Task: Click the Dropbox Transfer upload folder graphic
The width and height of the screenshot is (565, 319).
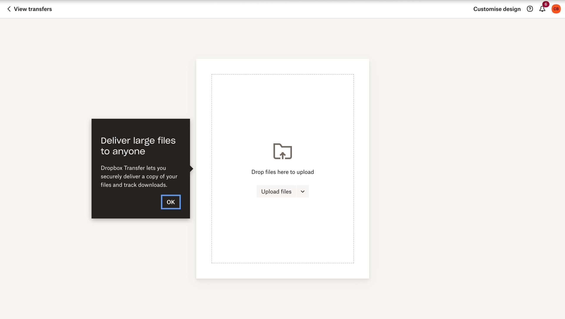Action: (x=282, y=151)
